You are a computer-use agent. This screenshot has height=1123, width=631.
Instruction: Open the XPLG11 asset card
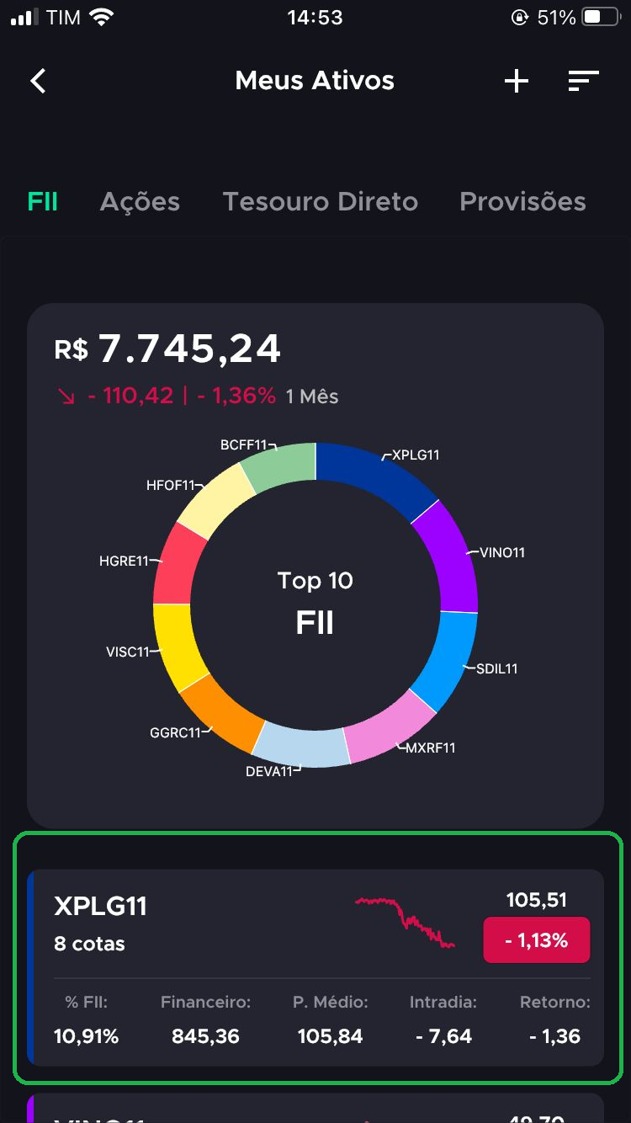(x=315, y=968)
